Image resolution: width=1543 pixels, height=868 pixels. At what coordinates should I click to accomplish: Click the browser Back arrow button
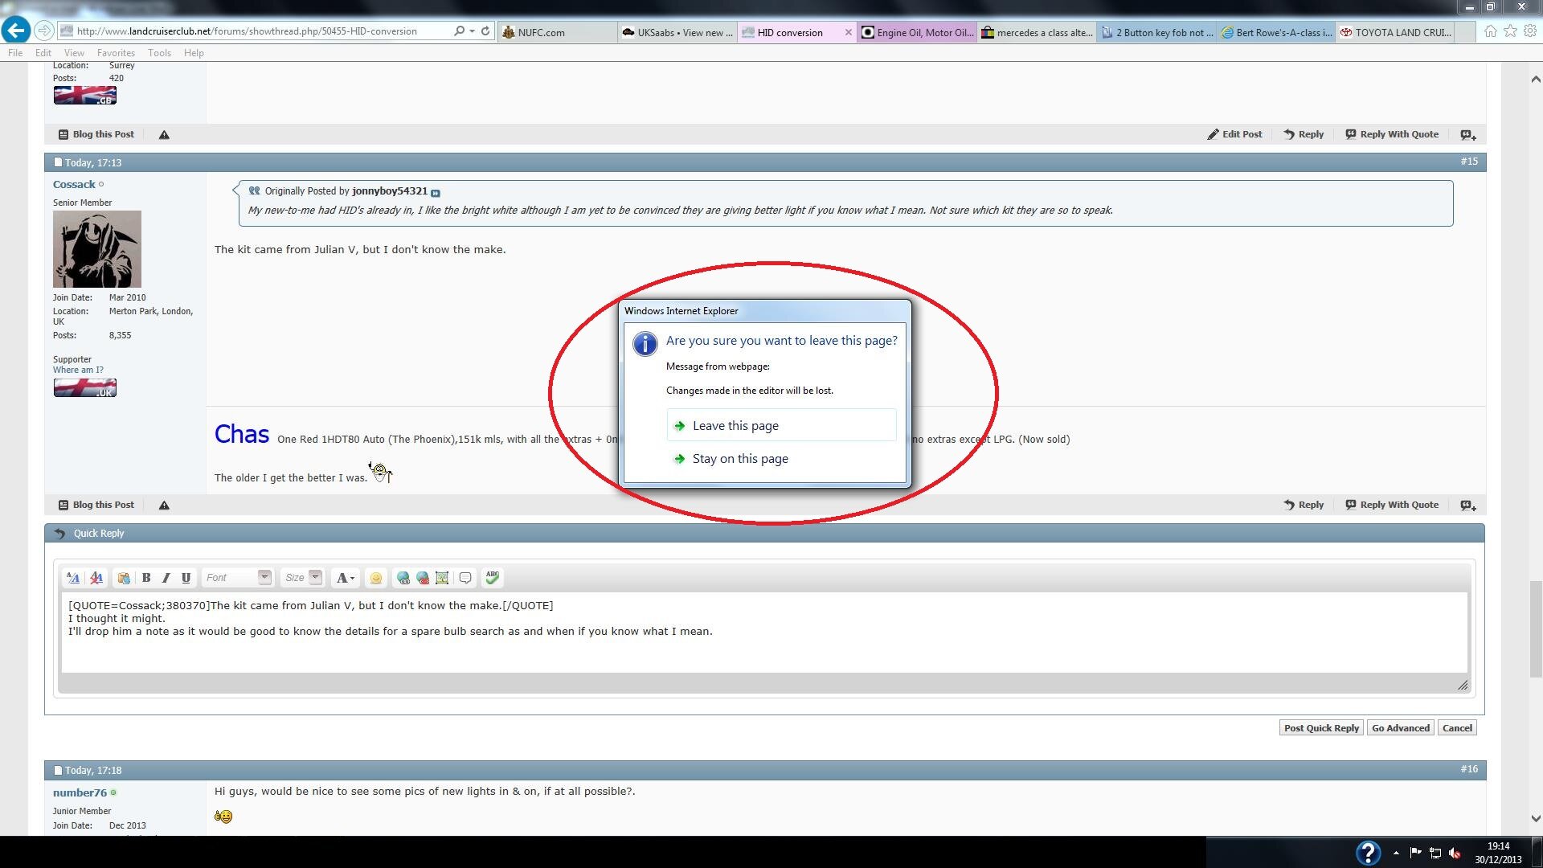15,31
